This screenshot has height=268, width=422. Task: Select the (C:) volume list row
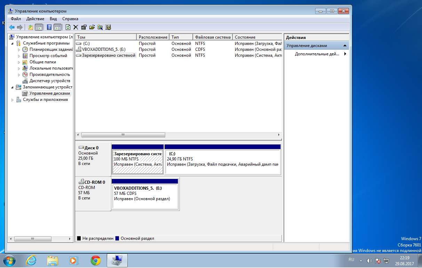click(178, 44)
